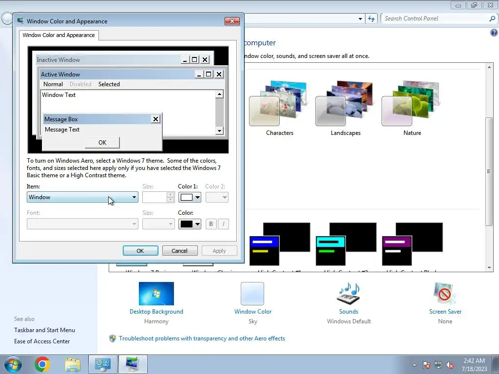
Task: Open Ease of Access Center link
Action: tap(42, 341)
